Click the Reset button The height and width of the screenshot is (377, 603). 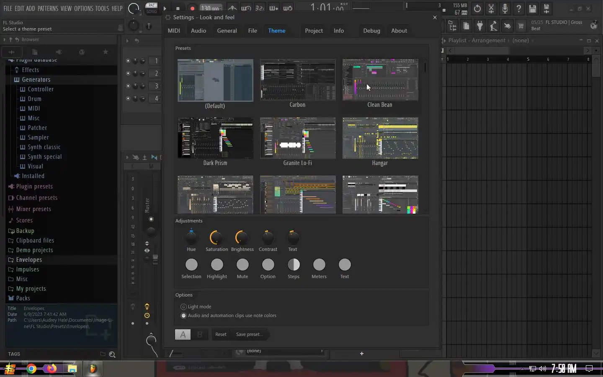(221, 334)
